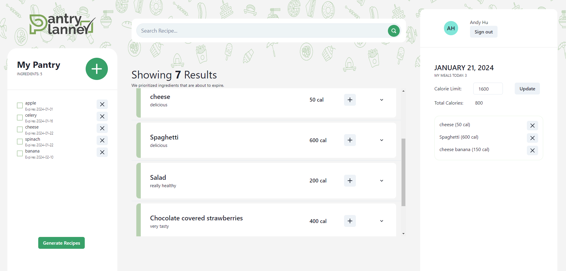Remove cheese banana (150 cal) from meals
The width and height of the screenshot is (566, 271).
(x=532, y=150)
